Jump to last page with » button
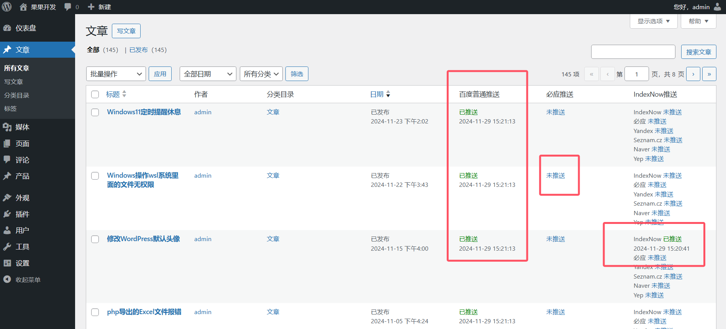726x329 pixels. pos(710,74)
